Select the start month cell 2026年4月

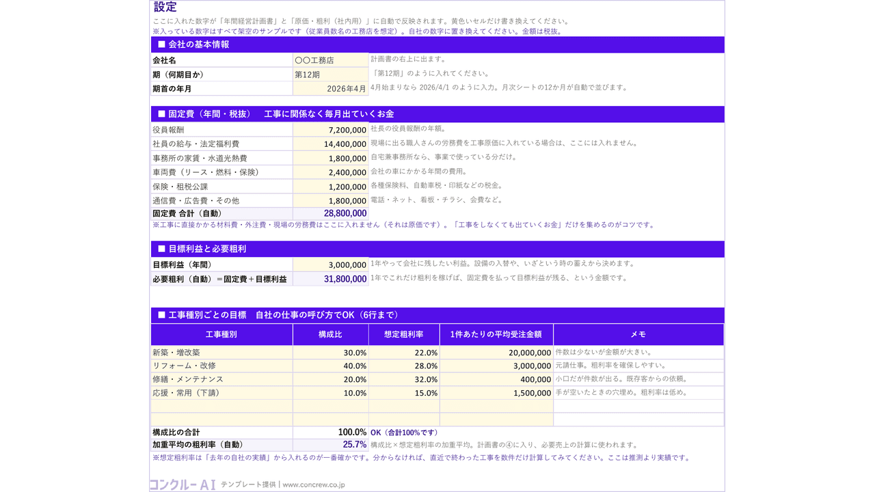coord(331,89)
